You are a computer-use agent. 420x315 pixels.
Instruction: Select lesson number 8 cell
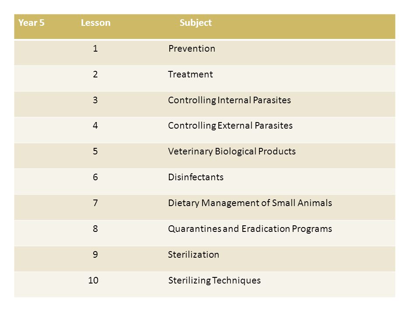pyautogui.click(x=95, y=229)
